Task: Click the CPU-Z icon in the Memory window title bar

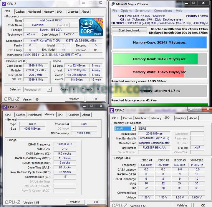Action: pyautogui.click(x=5, y=107)
